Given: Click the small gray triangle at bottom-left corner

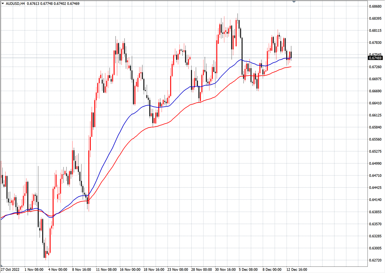Looking at the screenshot, I should (x=1, y=266).
